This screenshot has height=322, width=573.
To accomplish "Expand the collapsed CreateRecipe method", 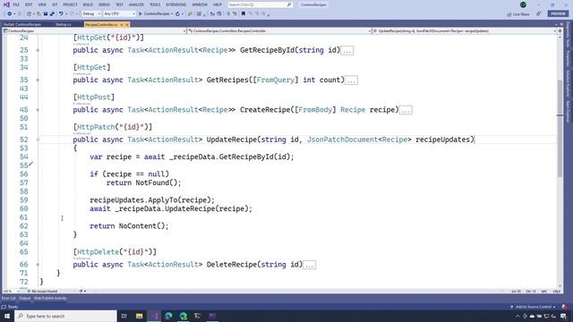I will coord(38,110).
